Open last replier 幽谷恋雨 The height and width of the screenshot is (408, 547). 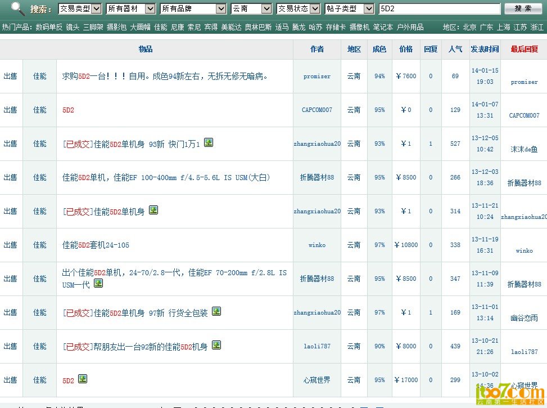coord(524,318)
